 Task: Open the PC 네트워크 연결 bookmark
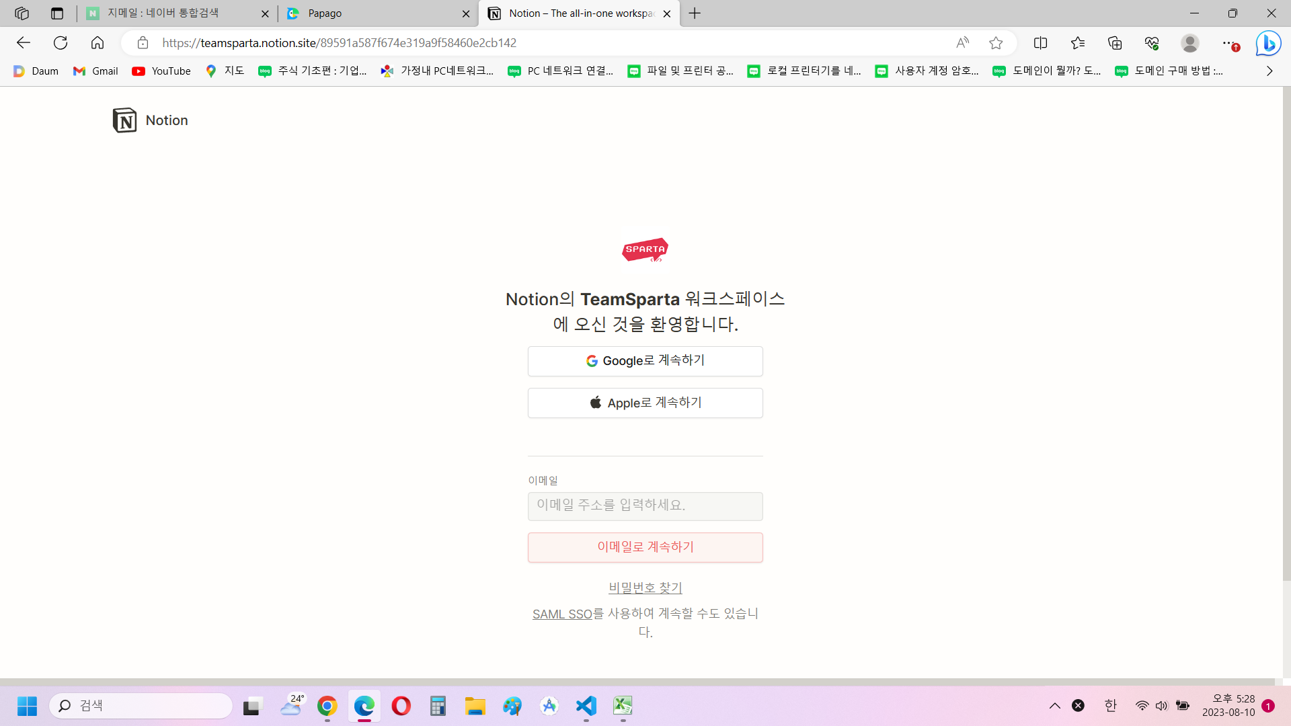[561, 71]
